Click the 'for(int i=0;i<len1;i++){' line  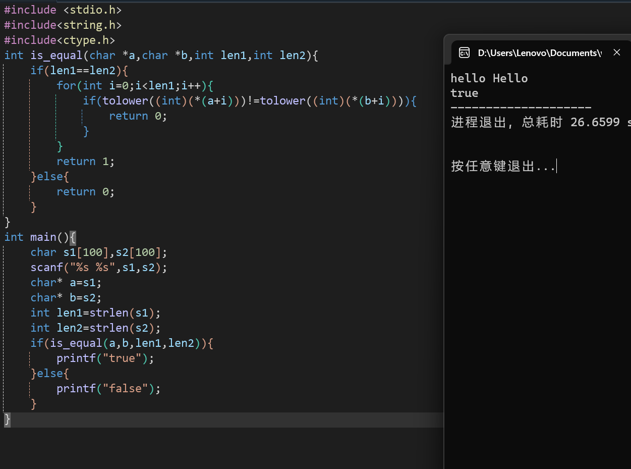(135, 85)
